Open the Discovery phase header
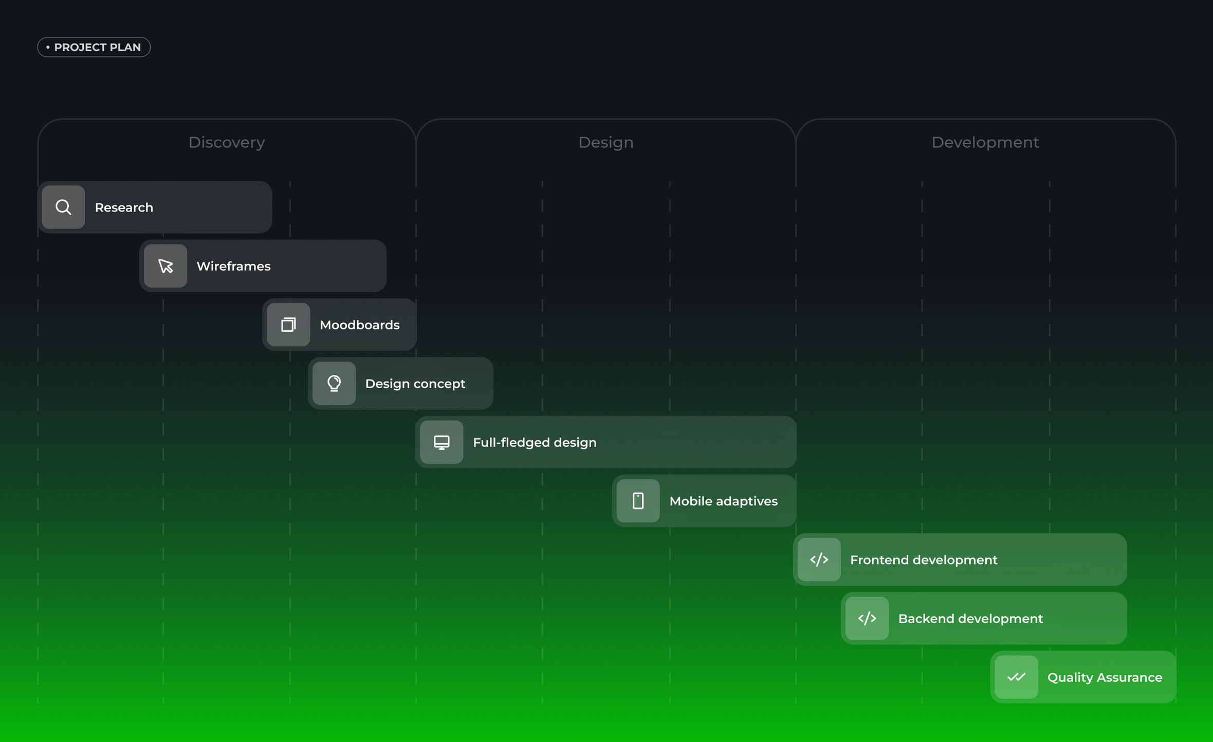Image resolution: width=1213 pixels, height=742 pixels. coord(227,142)
